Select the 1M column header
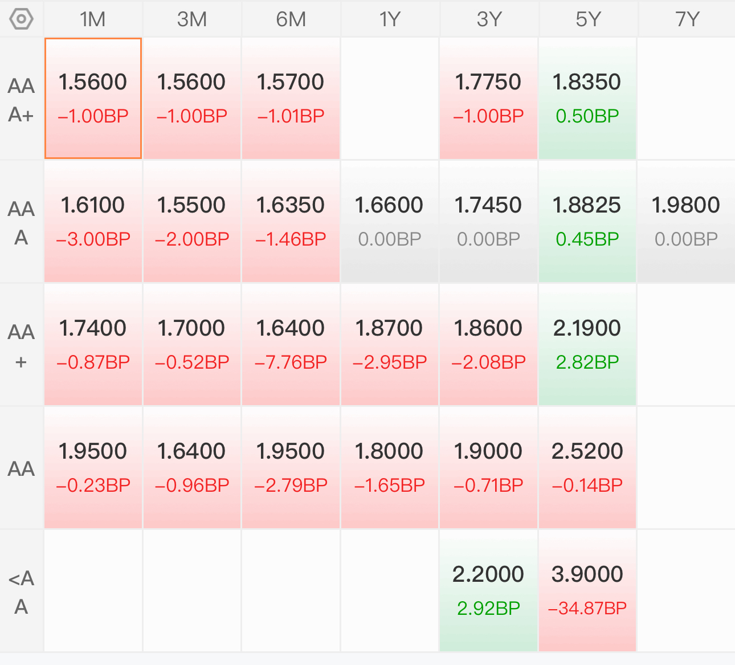Image resolution: width=735 pixels, height=665 pixels. (x=93, y=19)
